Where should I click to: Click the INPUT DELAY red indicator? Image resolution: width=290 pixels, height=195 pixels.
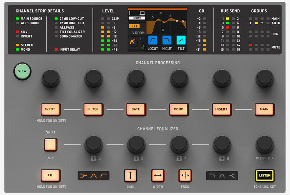(56, 50)
